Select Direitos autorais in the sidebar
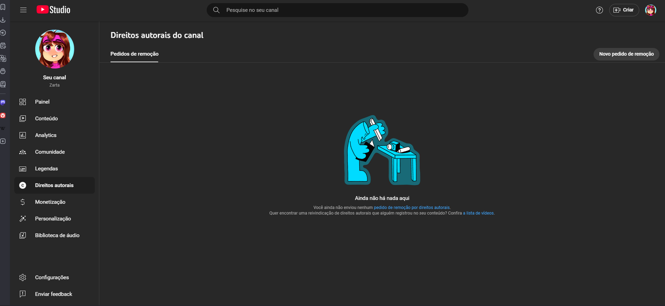Image resolution: width=665 pixels, height=306 pixels. point(54,185)
